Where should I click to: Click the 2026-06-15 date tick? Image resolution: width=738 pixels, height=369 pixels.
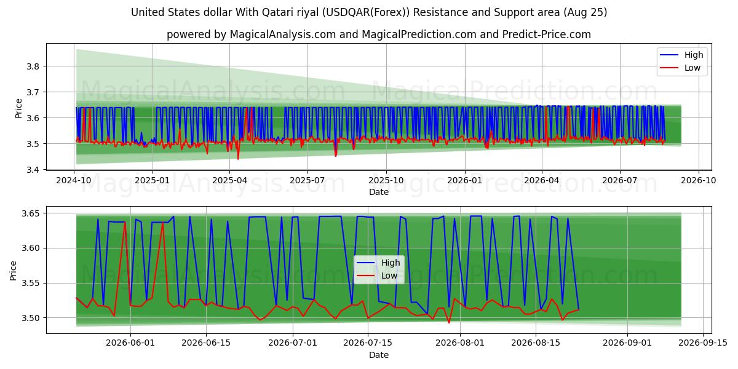[x=206, y=343]
